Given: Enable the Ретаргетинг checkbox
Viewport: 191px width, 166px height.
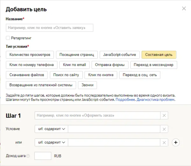Looking at the screenshot, I should [x=8, y=38].
